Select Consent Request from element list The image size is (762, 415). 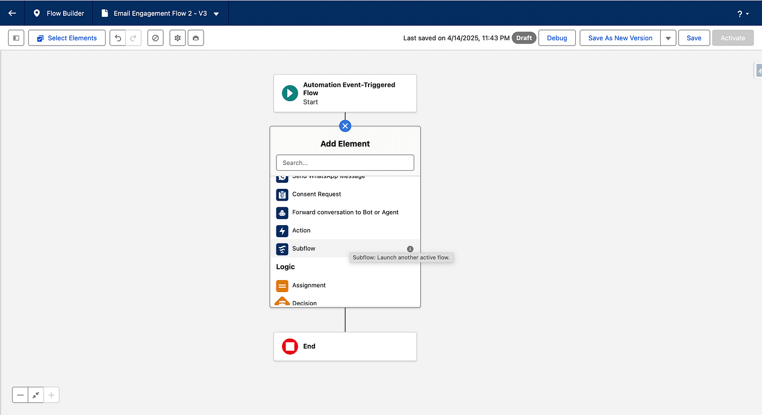pyautogui.click(x=316, y=194)
